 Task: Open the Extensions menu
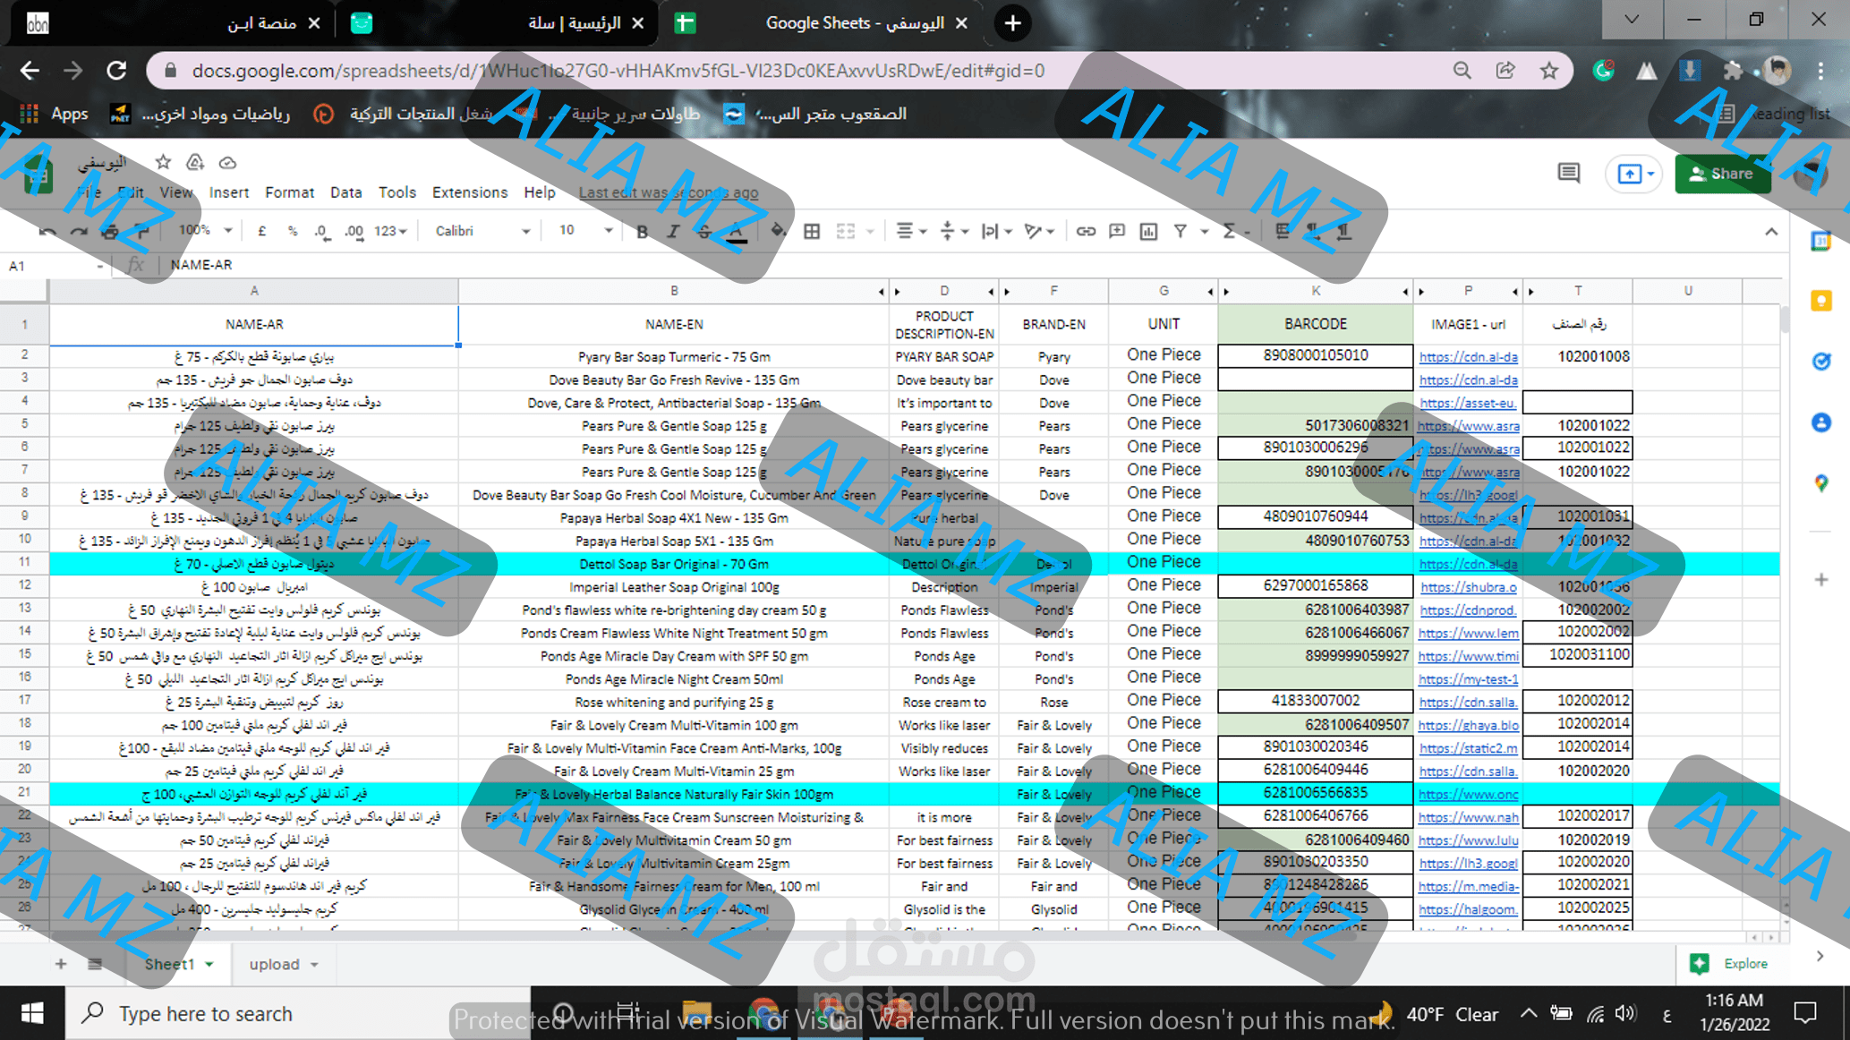[469, 192]
